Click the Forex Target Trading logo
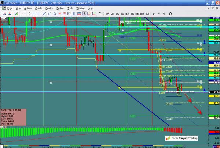The image size is (220, 148). 181,138
